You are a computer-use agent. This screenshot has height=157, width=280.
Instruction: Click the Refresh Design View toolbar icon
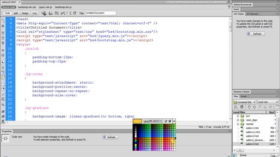pos(75,13)
